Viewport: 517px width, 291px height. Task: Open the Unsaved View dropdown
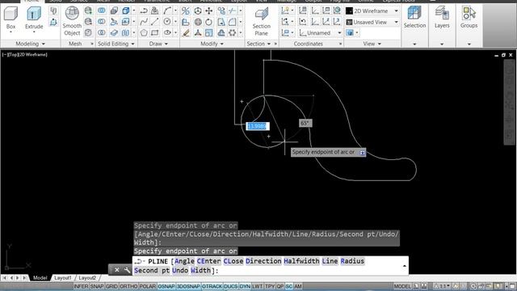click(372, 22)
